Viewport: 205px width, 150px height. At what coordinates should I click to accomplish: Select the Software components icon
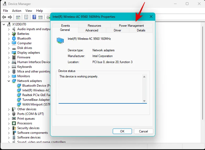tap(14, 133)
